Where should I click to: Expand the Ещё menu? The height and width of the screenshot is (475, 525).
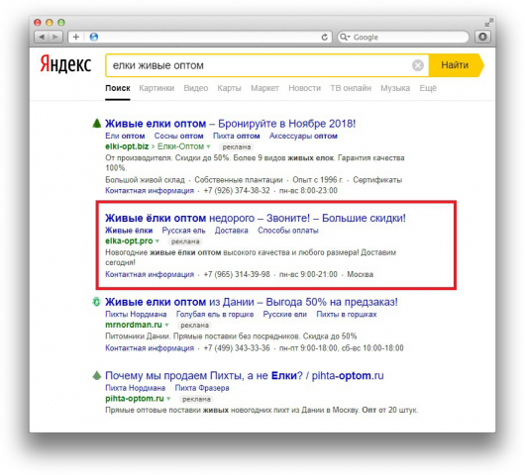(x=428, y=88)
